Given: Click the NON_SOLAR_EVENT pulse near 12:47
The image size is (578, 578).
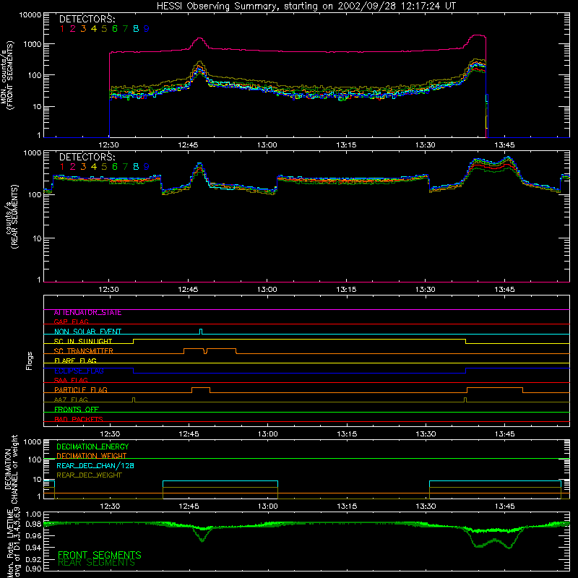Looking at the screenshot, I should [x=201, y=332].
